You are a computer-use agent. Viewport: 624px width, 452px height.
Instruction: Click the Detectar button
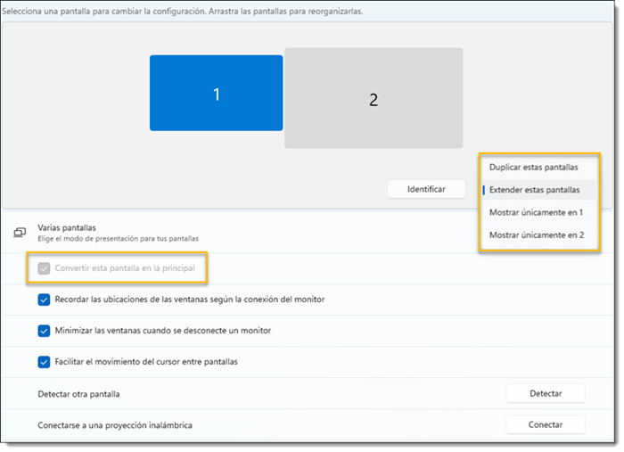(x=545, y=393)
